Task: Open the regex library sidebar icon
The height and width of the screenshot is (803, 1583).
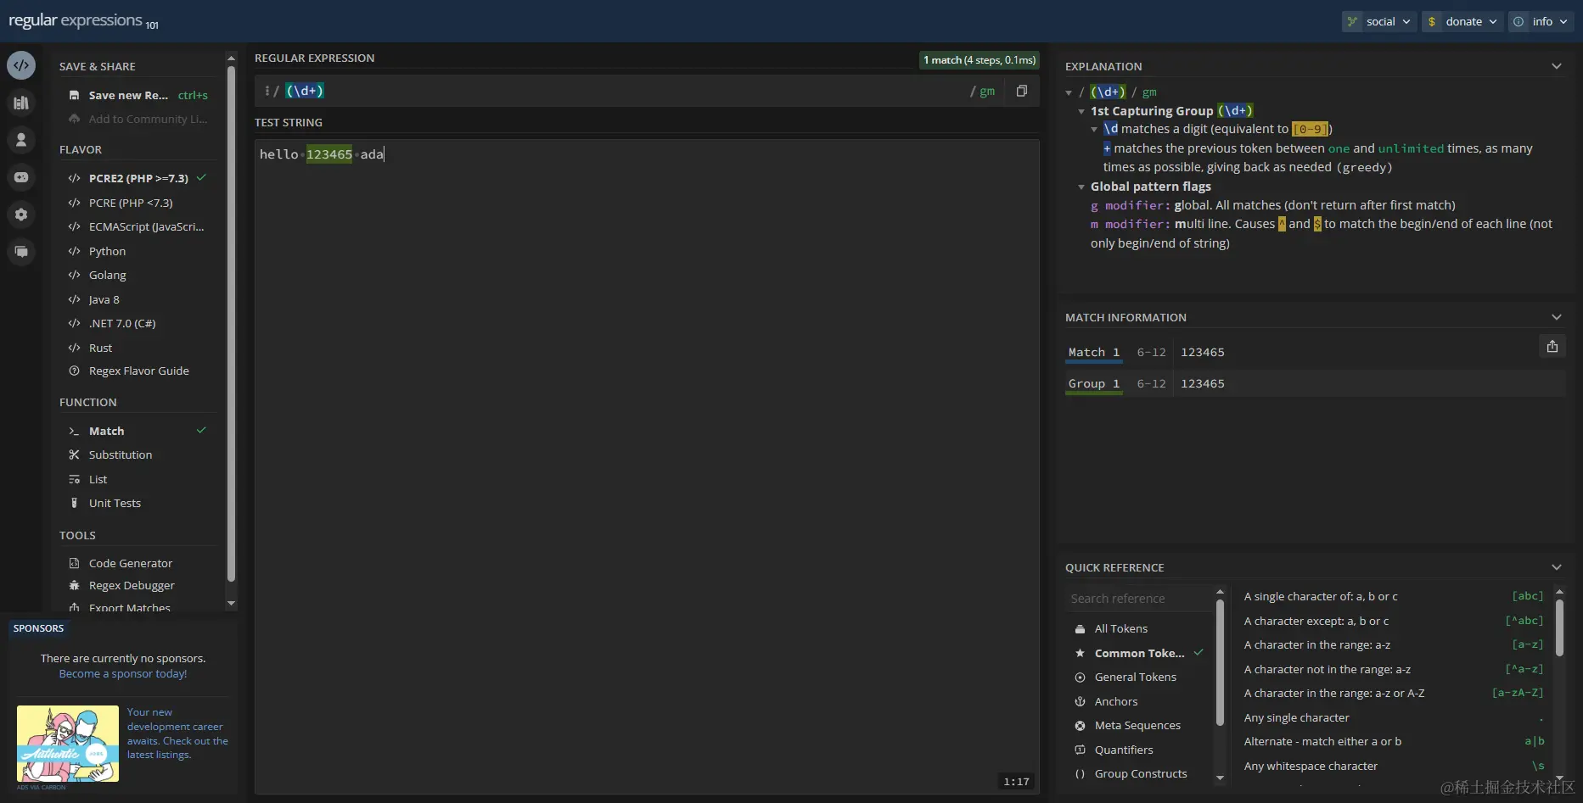Action: [x=21, y=103]
